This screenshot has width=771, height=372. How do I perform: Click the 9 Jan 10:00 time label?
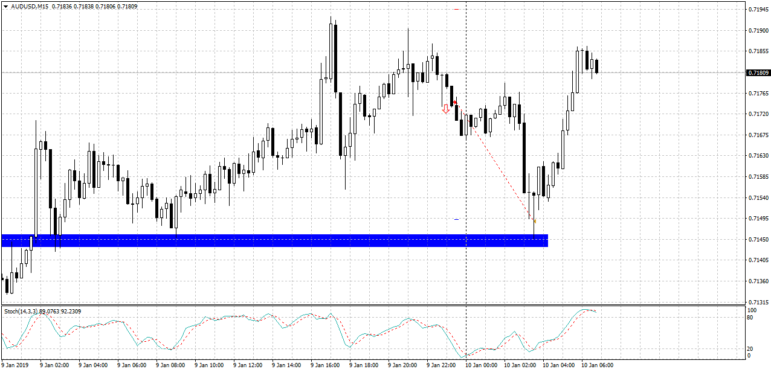point(209,365)
